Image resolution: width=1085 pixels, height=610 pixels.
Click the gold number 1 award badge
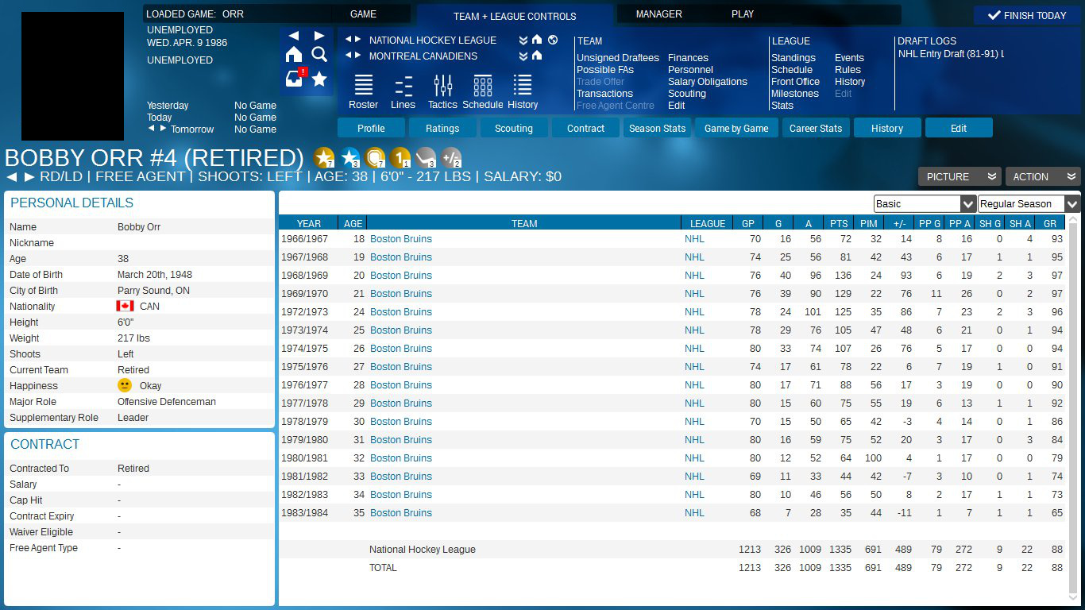[x=400, y=158]
